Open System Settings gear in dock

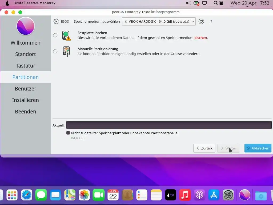[x=228, y=195]
